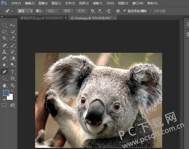Toggle Quick Mask mode button

(4, 105)
